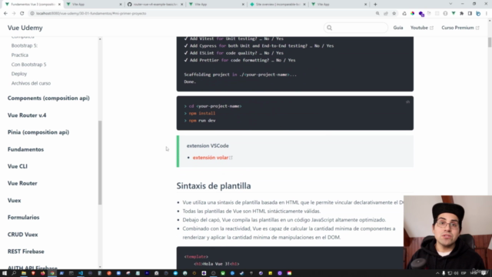Go to Bootstrap 5: sidebar link
Screen dimensions: 492x277
[25, 45]
